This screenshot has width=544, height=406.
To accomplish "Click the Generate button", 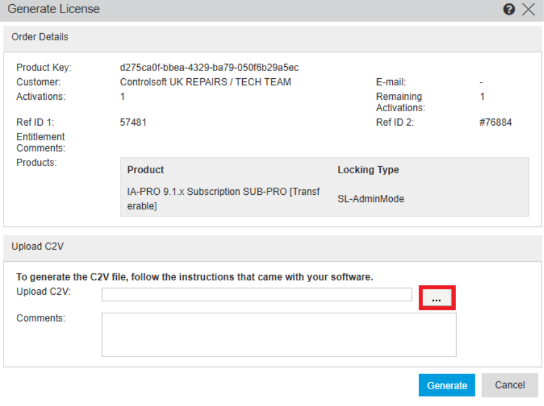I will (x=447, y=385).
